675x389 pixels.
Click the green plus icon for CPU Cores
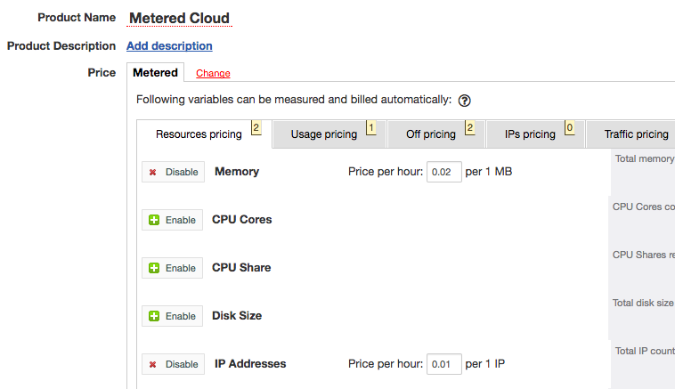pyautogui.click(x=154, y=220)
